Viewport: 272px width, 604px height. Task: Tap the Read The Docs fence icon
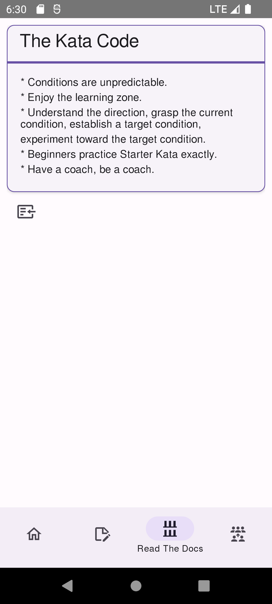pos(170,528)
